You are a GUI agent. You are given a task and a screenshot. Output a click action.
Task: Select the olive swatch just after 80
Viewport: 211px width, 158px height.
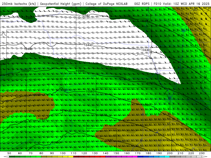click(x=44, y=156)
